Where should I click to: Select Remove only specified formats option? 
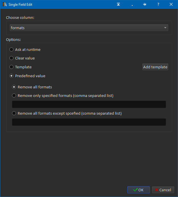14,95
